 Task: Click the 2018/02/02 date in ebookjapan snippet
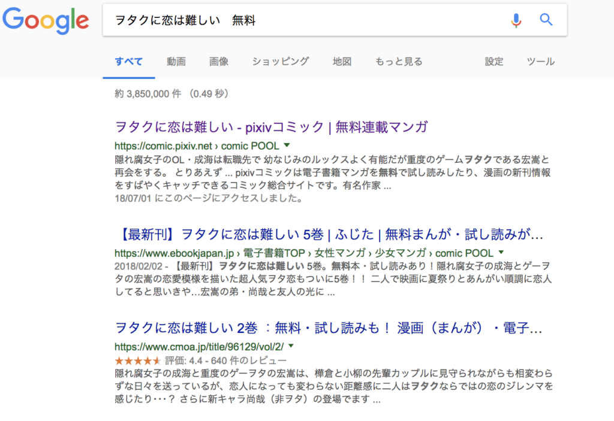pos(139,266)
